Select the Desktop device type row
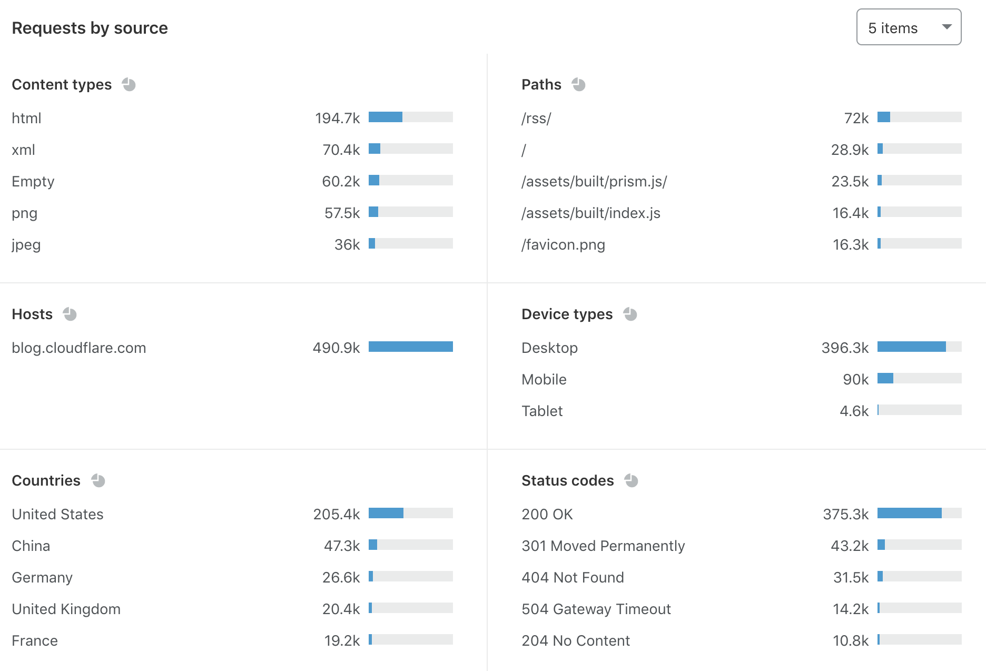 point(549,348)
